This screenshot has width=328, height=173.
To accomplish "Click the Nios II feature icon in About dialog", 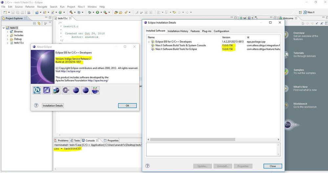I will pos(37,90).
